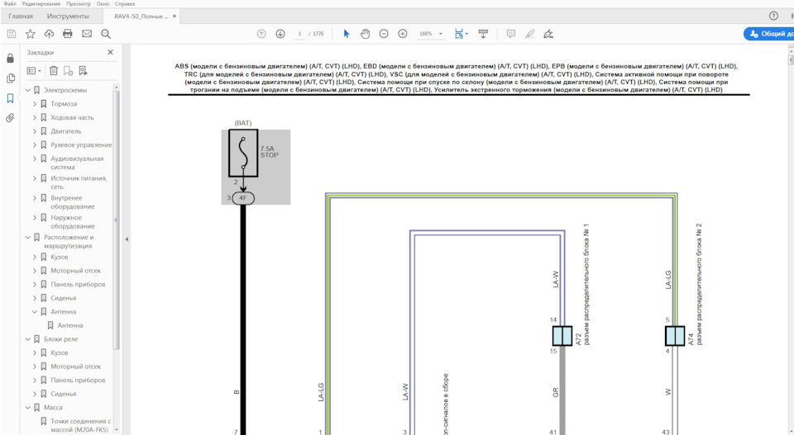Click the new bookmark icon
Viewport: 794px width, 435px height.
coord(69,71)
